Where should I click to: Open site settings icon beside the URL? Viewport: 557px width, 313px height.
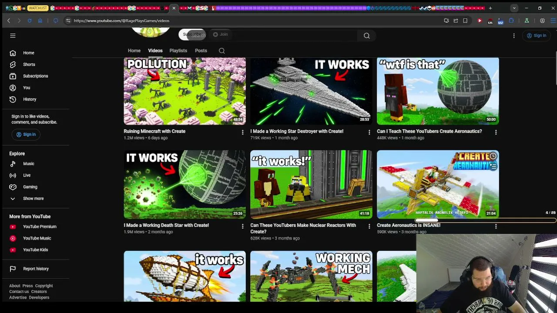pos(68,20)
